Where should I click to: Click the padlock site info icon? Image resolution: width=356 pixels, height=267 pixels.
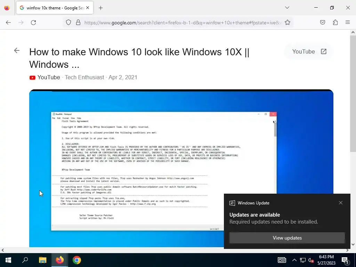click(78, 22)
